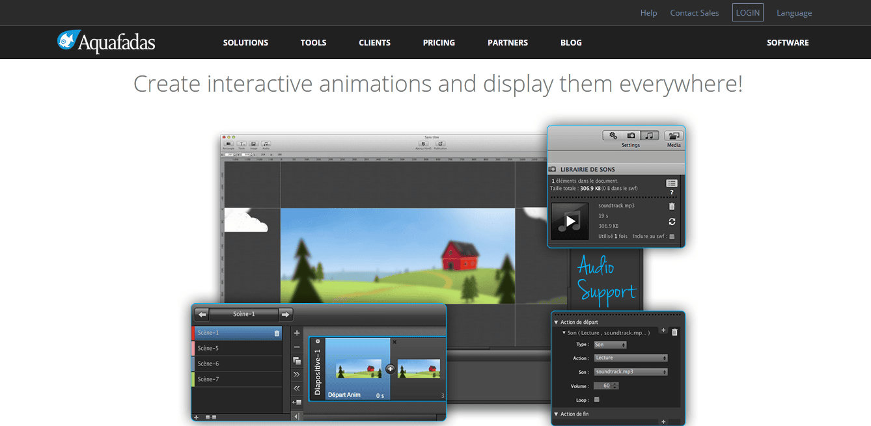Select the camera icon in Settings group
This screenshot has height=426, width=871.
(631, 135)
